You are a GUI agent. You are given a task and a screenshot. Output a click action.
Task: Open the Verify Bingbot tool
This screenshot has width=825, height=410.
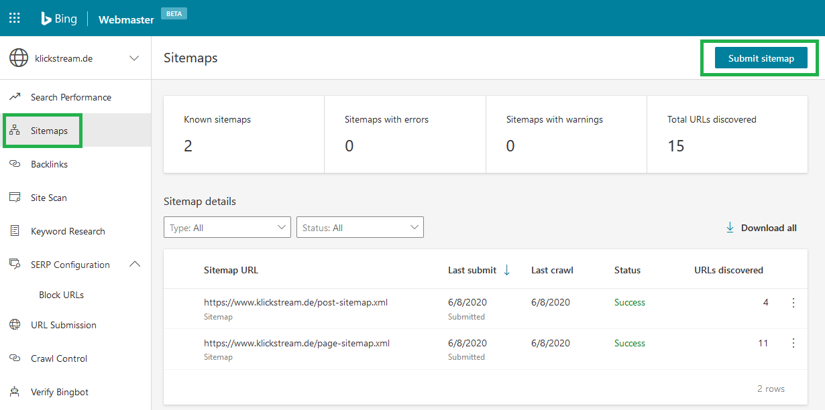60,391
